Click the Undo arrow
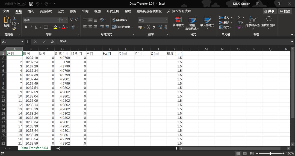The width and height of the screenshot is (295, 156). [x=38, y=4]
